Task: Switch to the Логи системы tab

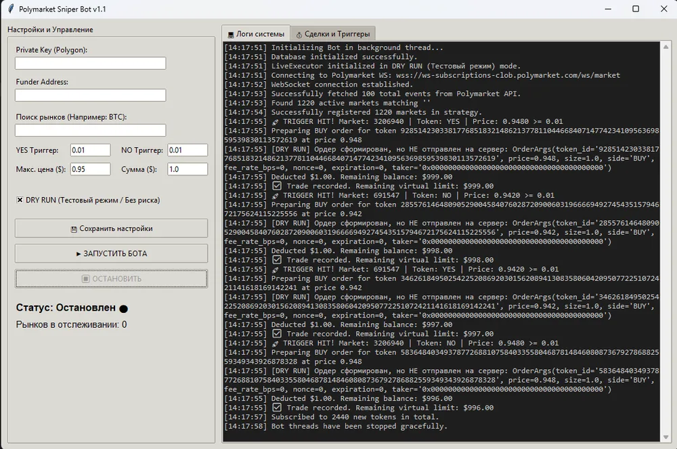Action: pyautogui.click(x=256, y=34)
